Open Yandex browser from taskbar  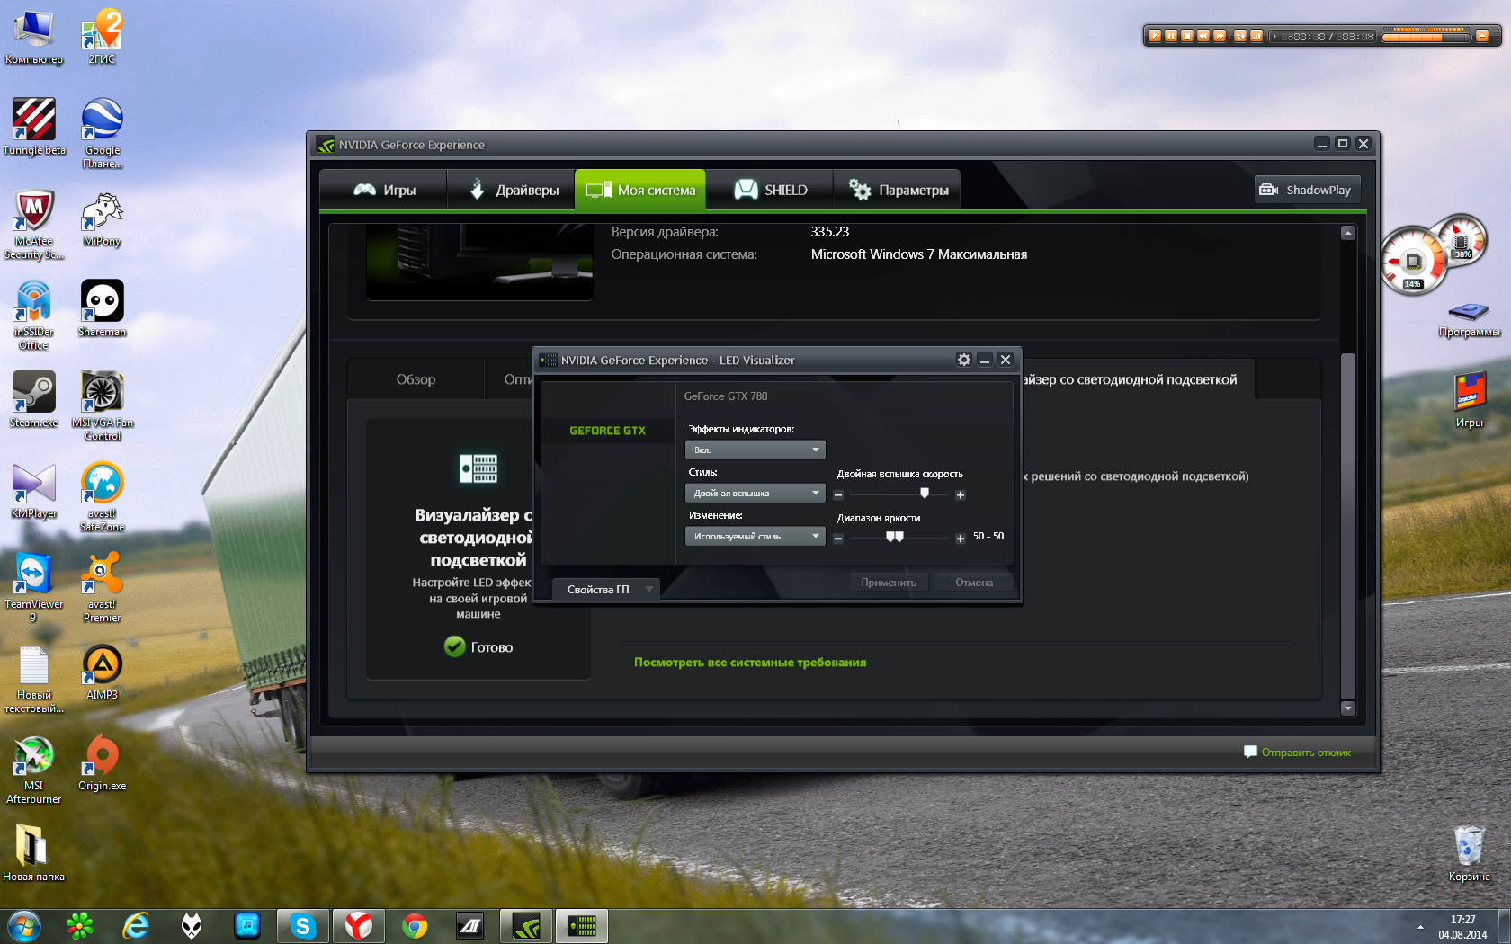pyautogui.click(x=359, y=925)
